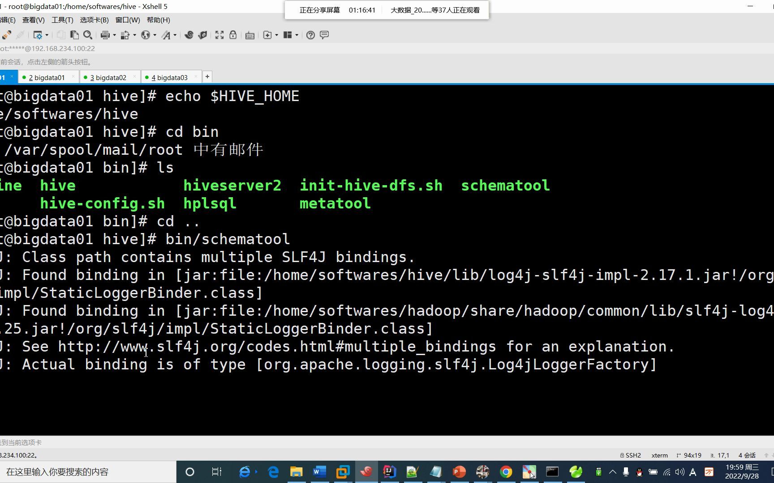Open the virtual keyboard icon

[250, 35]
